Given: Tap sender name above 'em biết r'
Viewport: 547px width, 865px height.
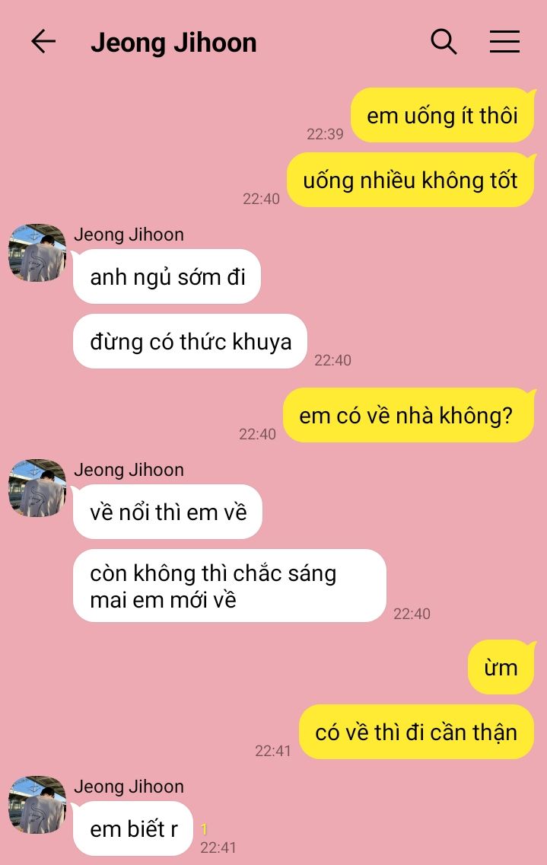Looking at the screenshot, I should coord(129,786).
